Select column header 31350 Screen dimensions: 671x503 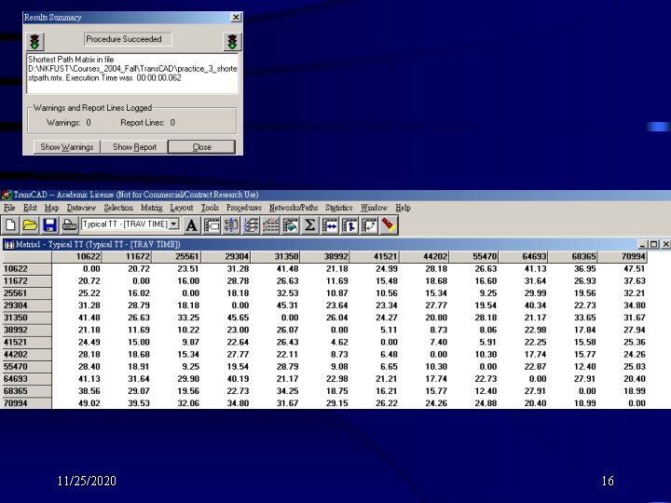point(275,257)
